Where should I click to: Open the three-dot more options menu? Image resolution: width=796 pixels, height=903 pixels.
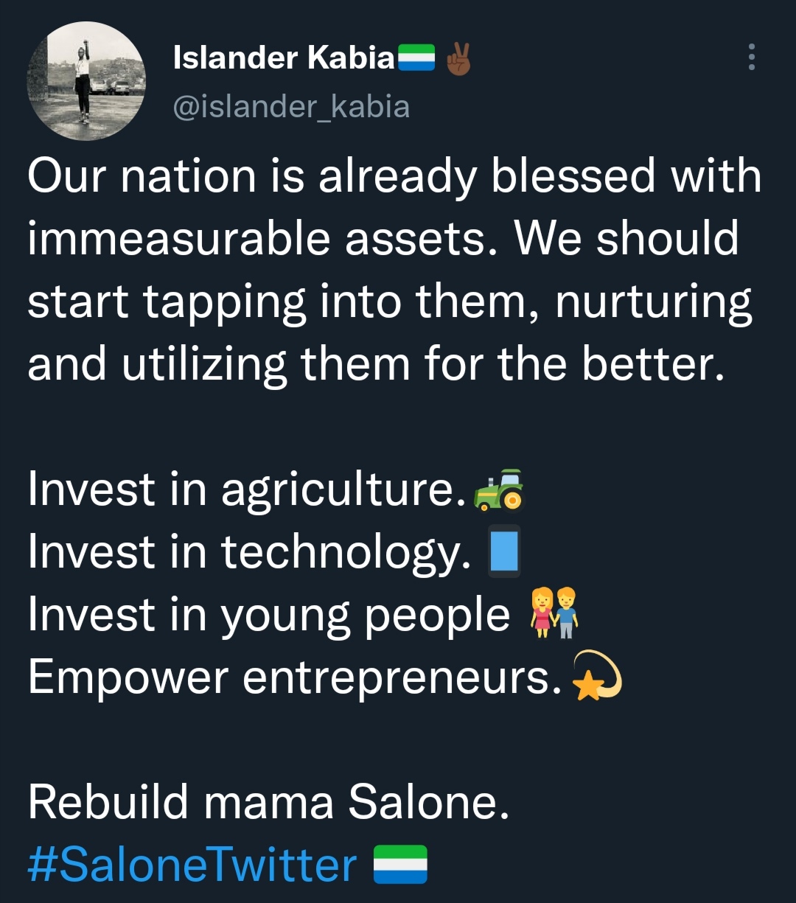click(751, 57)
